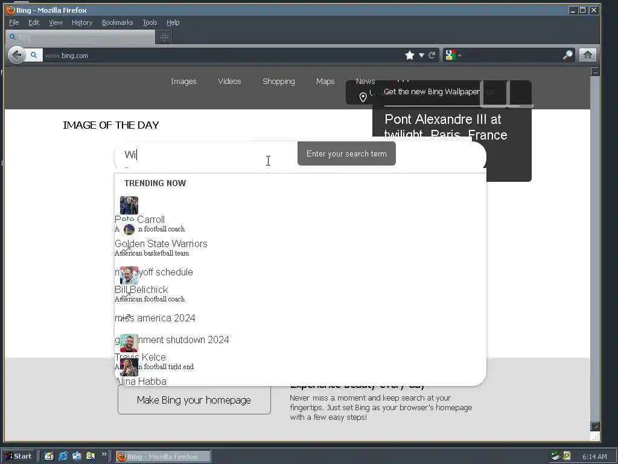Launch first quick launch notepad-style icon
Viewport: 618px width, 464px height.
coord(49,456)
